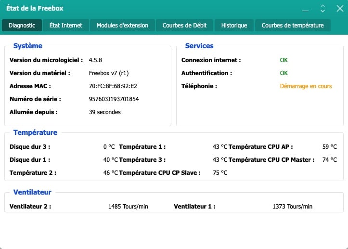Click the Adresse MAC label
The width and height of the screenshot is (348, 249).
click(30, 86)
